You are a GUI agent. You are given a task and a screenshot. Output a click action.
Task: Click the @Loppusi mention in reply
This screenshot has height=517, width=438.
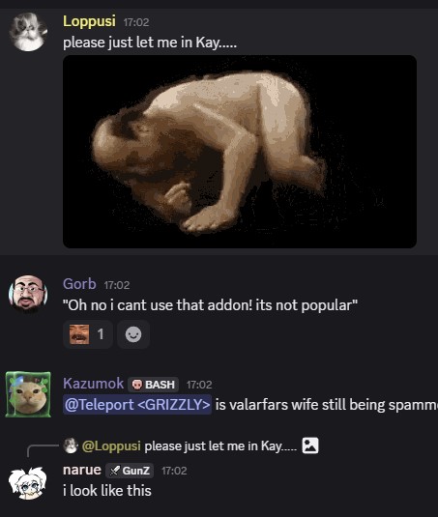pyautogui.click(x=111, y=445)
